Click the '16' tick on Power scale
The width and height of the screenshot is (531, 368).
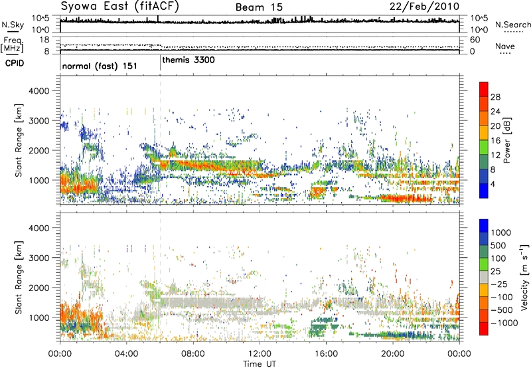pos(495,140)
